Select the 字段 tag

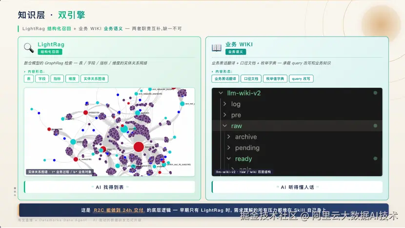[x=42, y=78]
